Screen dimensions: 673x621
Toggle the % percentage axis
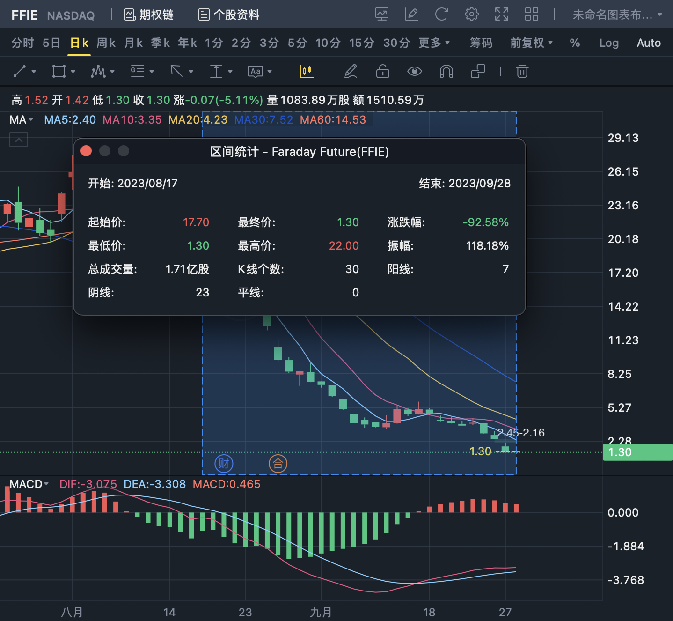pyautogui.click(x=575, y=43)
